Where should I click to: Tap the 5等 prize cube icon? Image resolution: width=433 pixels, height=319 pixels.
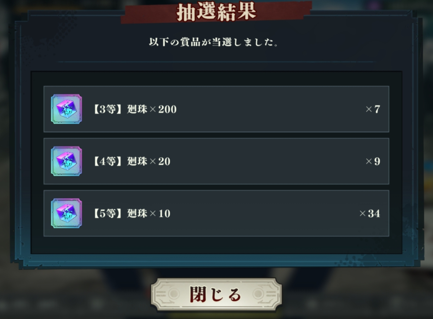tap(66, 213)
